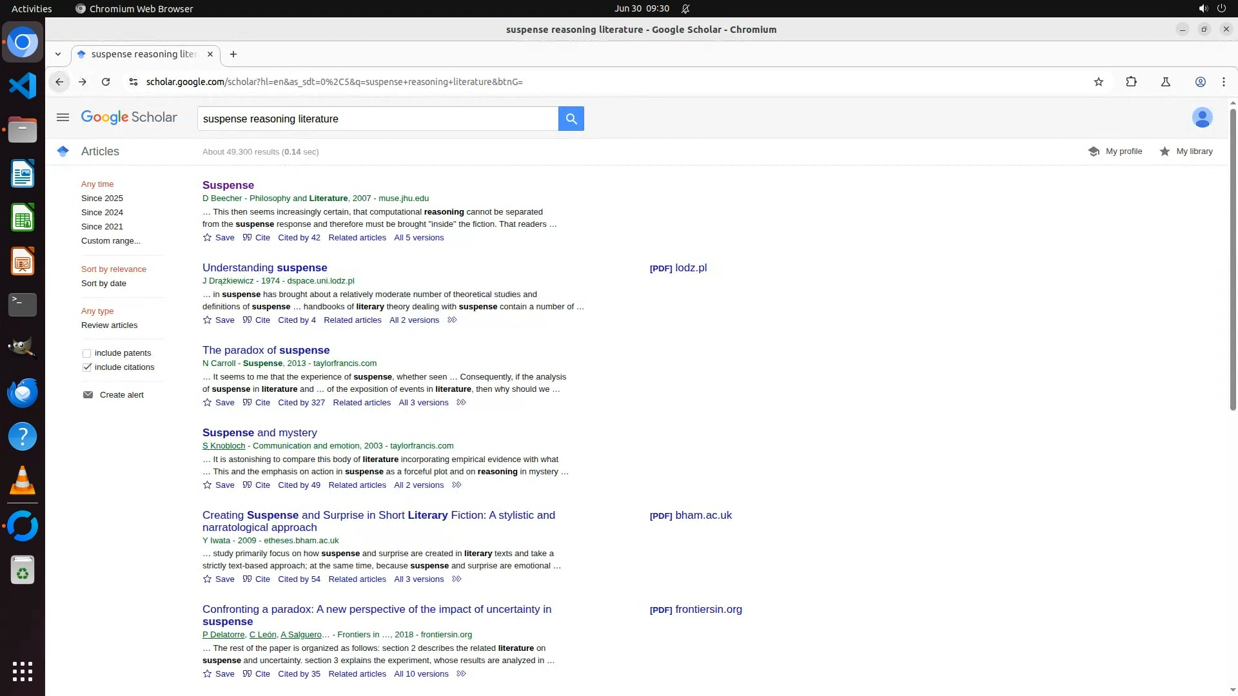Uncheck the include citations checkbox
This screenshot has width=1238, height=696.
point(87,367)
